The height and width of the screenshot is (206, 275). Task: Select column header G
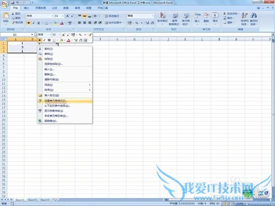pos(117,40)
